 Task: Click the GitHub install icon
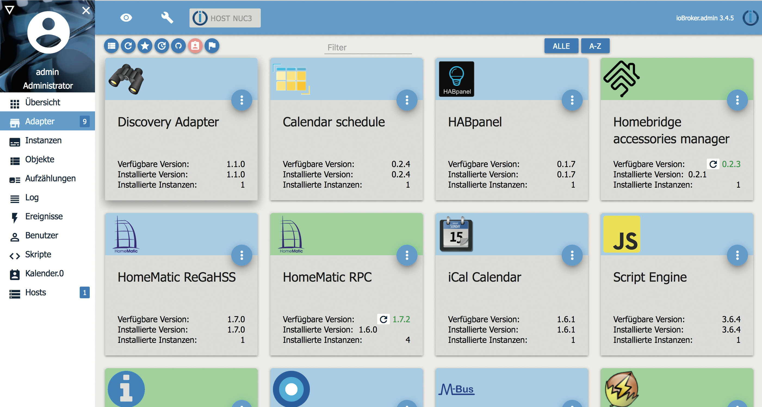click(178, 46)
